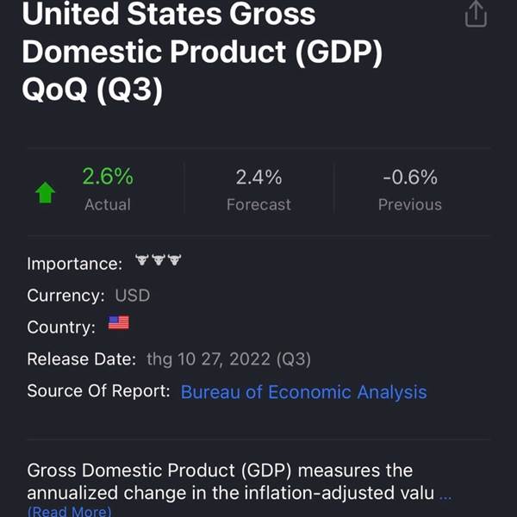Click the Importance label
517x517 pixels.
point(75,265)
